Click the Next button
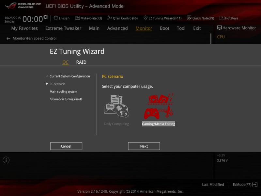This screenshot has width=261, height=196. 144,146
